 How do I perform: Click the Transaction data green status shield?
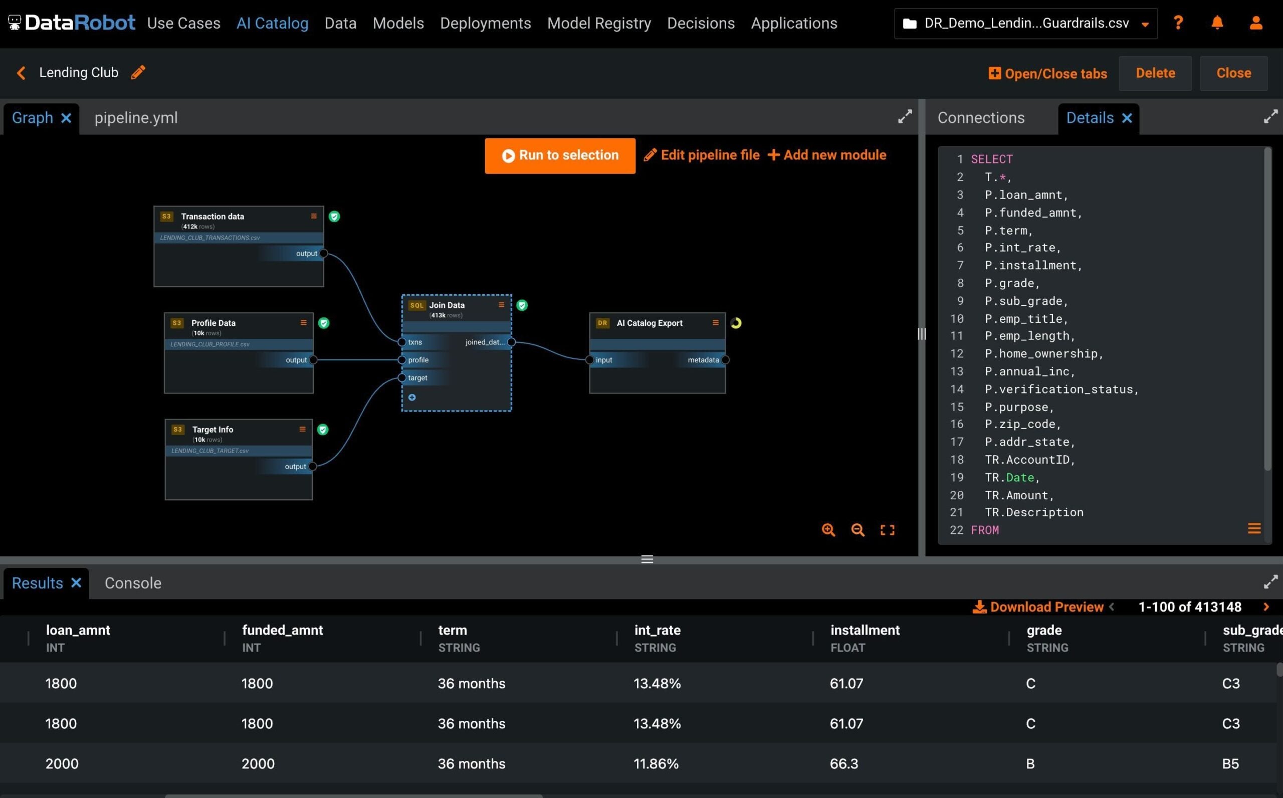pyautogui.click(x=334, y=217)
